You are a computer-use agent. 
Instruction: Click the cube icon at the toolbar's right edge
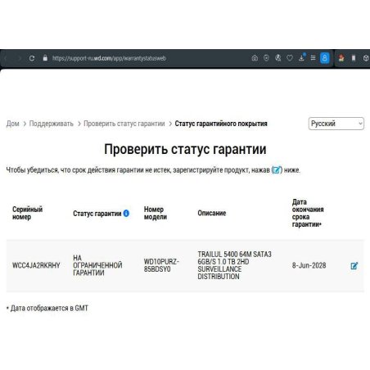[x=366, y=58]
